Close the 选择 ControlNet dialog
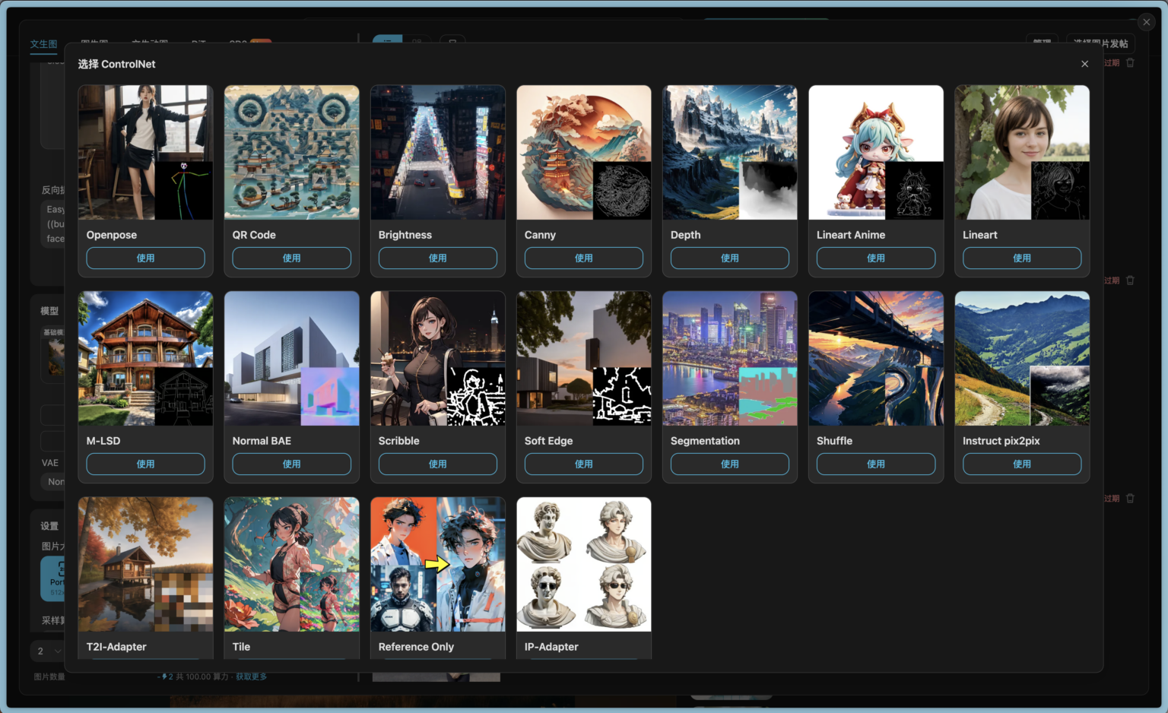 1084,63
